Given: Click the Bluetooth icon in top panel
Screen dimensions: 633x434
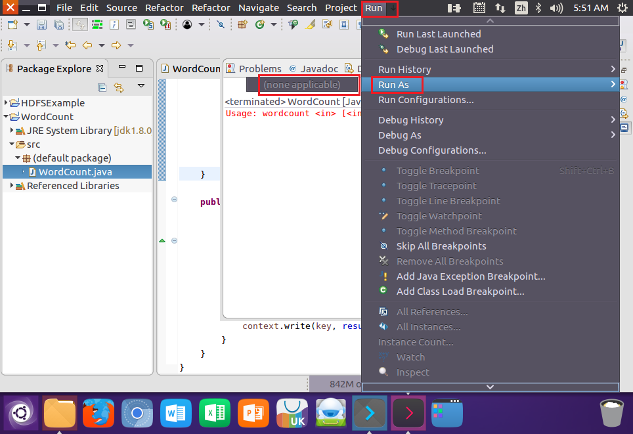Looking at the screenshot, I should [x=538, y=8].
